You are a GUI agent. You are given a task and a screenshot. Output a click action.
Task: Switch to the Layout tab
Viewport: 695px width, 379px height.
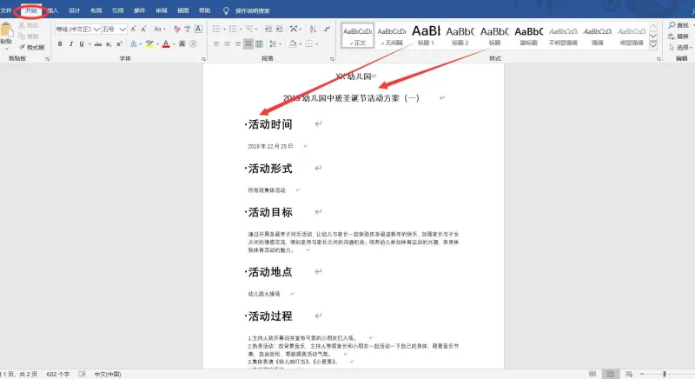click(x=96, y=10)
